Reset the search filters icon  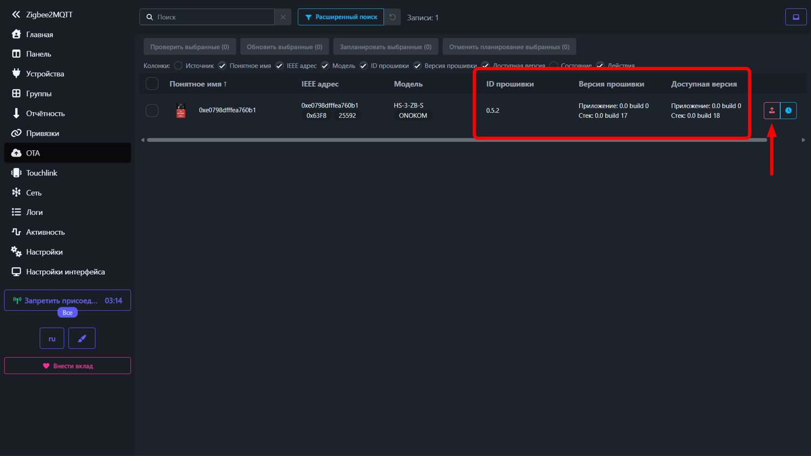(x=393, y=17)
